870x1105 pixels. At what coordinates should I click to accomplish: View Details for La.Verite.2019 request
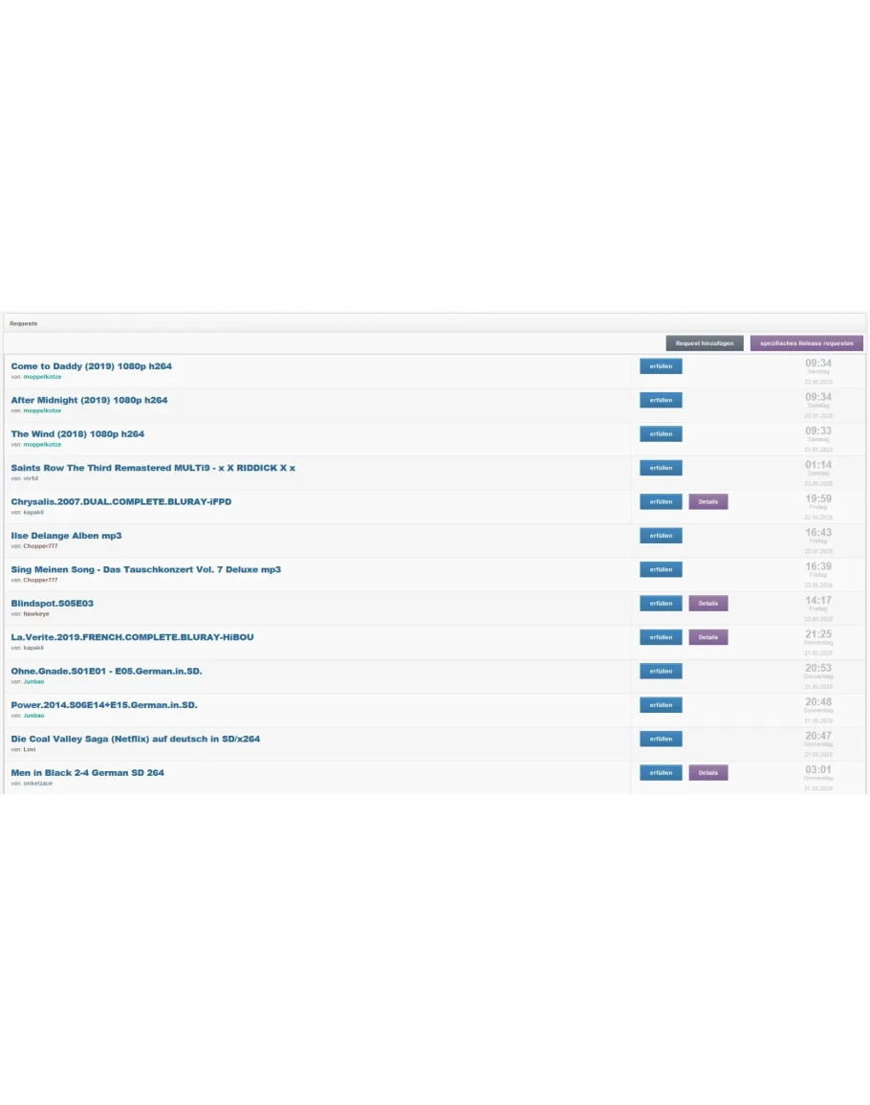(x=707, y=637)
